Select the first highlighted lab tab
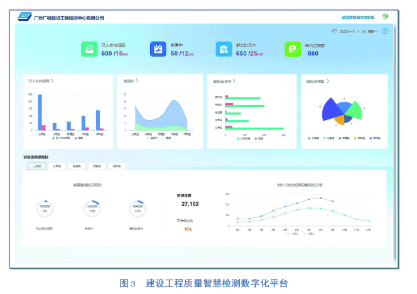The height and width of the screenshot is (294, 417). (x=36, y=166)
